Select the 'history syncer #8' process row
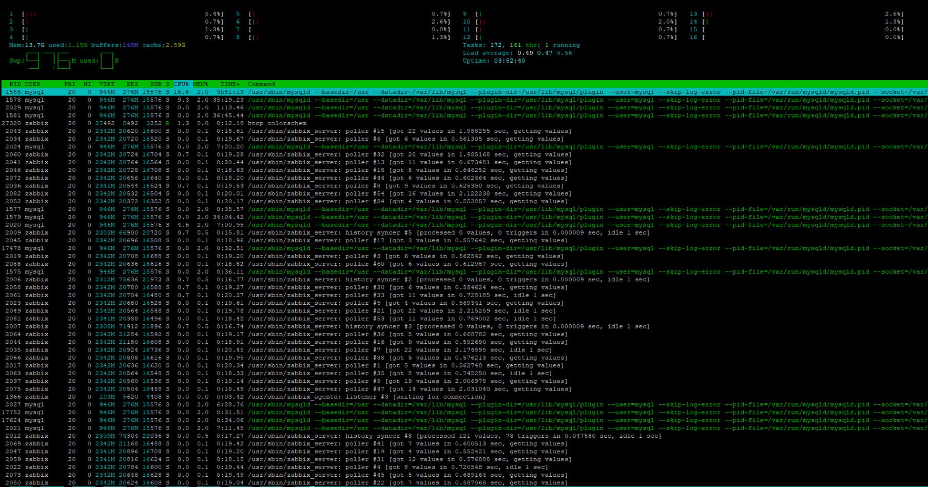The width and height of the screenshot is (928, 487). coord(464,436)
